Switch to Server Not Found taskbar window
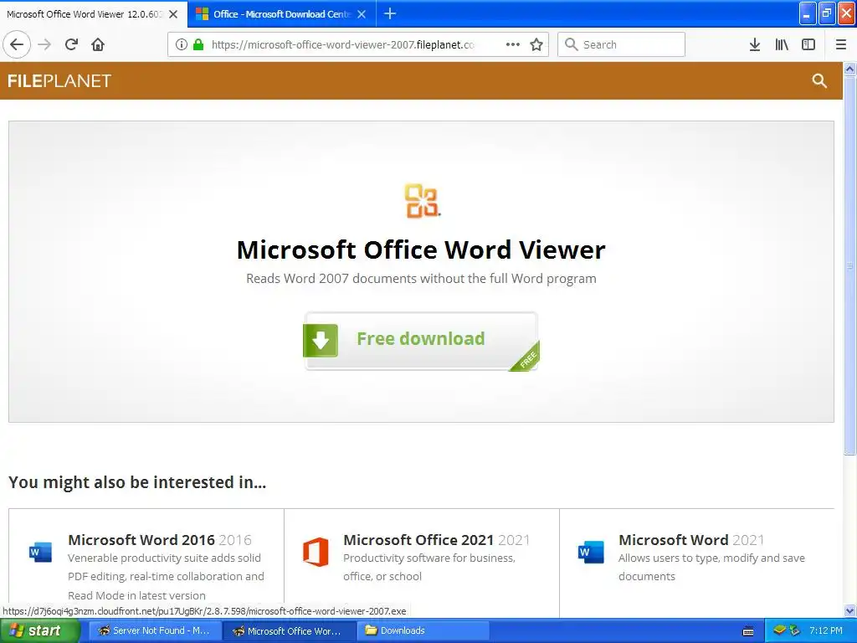857x643 pixels. [154, 630]
